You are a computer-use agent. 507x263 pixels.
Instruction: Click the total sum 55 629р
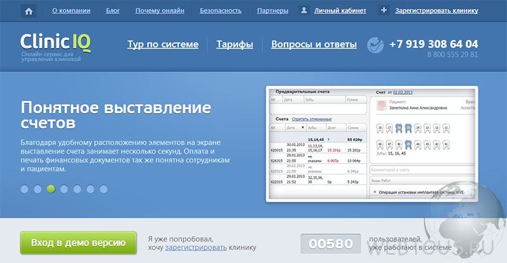point(355,140)
